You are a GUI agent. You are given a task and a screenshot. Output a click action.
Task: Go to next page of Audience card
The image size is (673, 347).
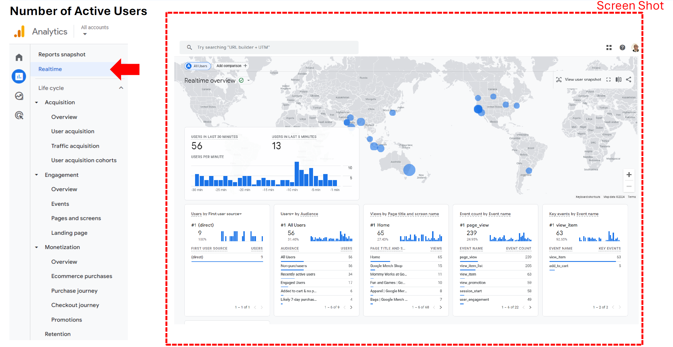point(351,307)
